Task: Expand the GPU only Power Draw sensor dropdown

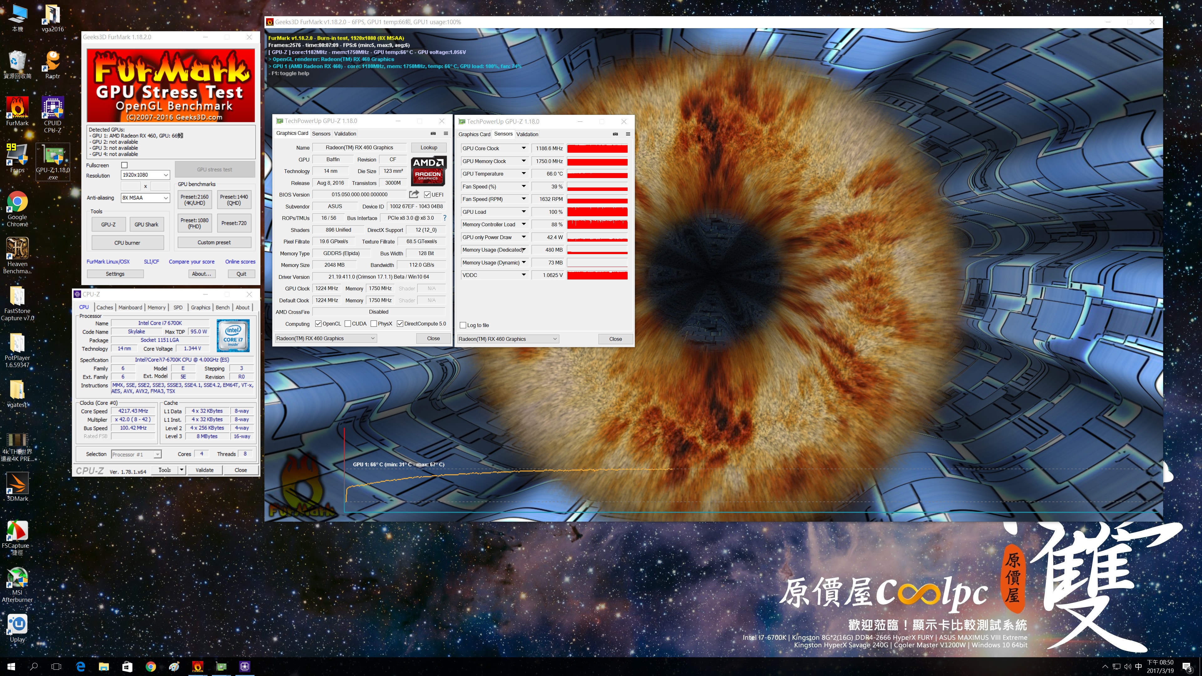Action: (524, 238)
